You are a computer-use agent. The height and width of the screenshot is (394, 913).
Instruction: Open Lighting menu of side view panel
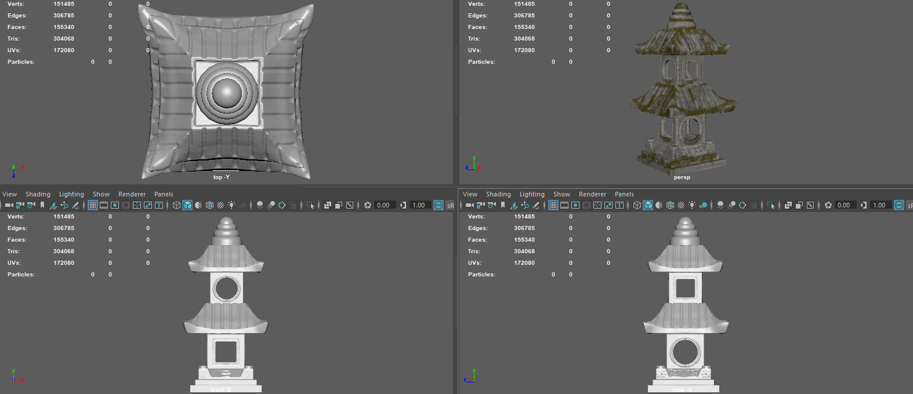[532, 194]
